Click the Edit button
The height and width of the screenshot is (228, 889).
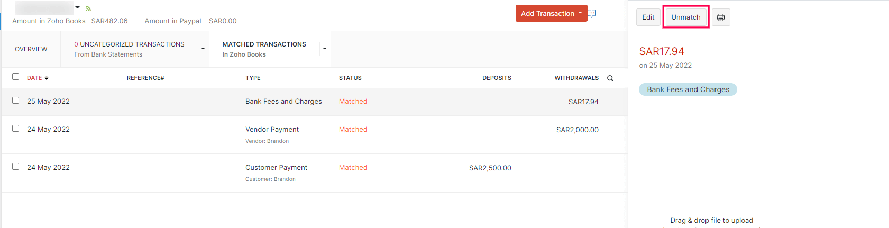click(x=648, y=17)
